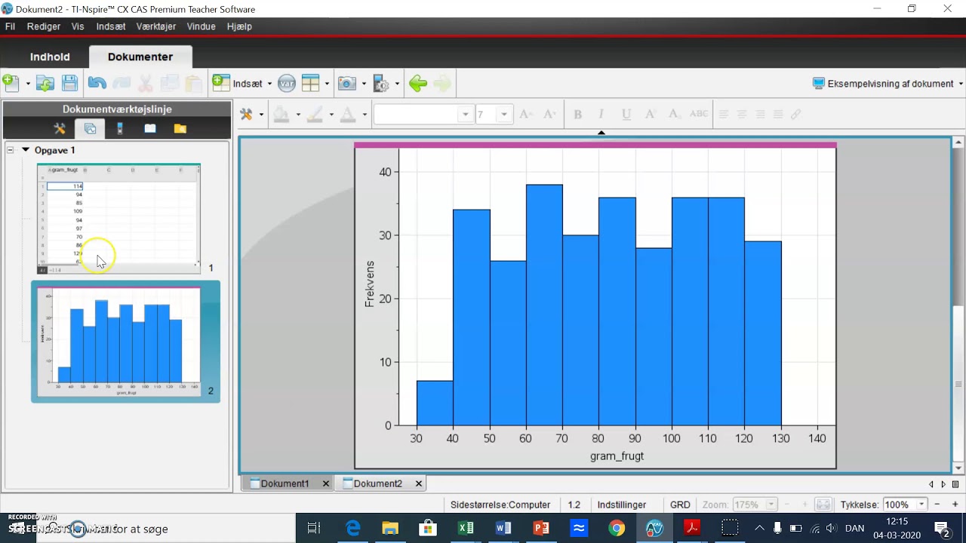
Task: Close the Dokument2 tab
Action: [419, 483]
